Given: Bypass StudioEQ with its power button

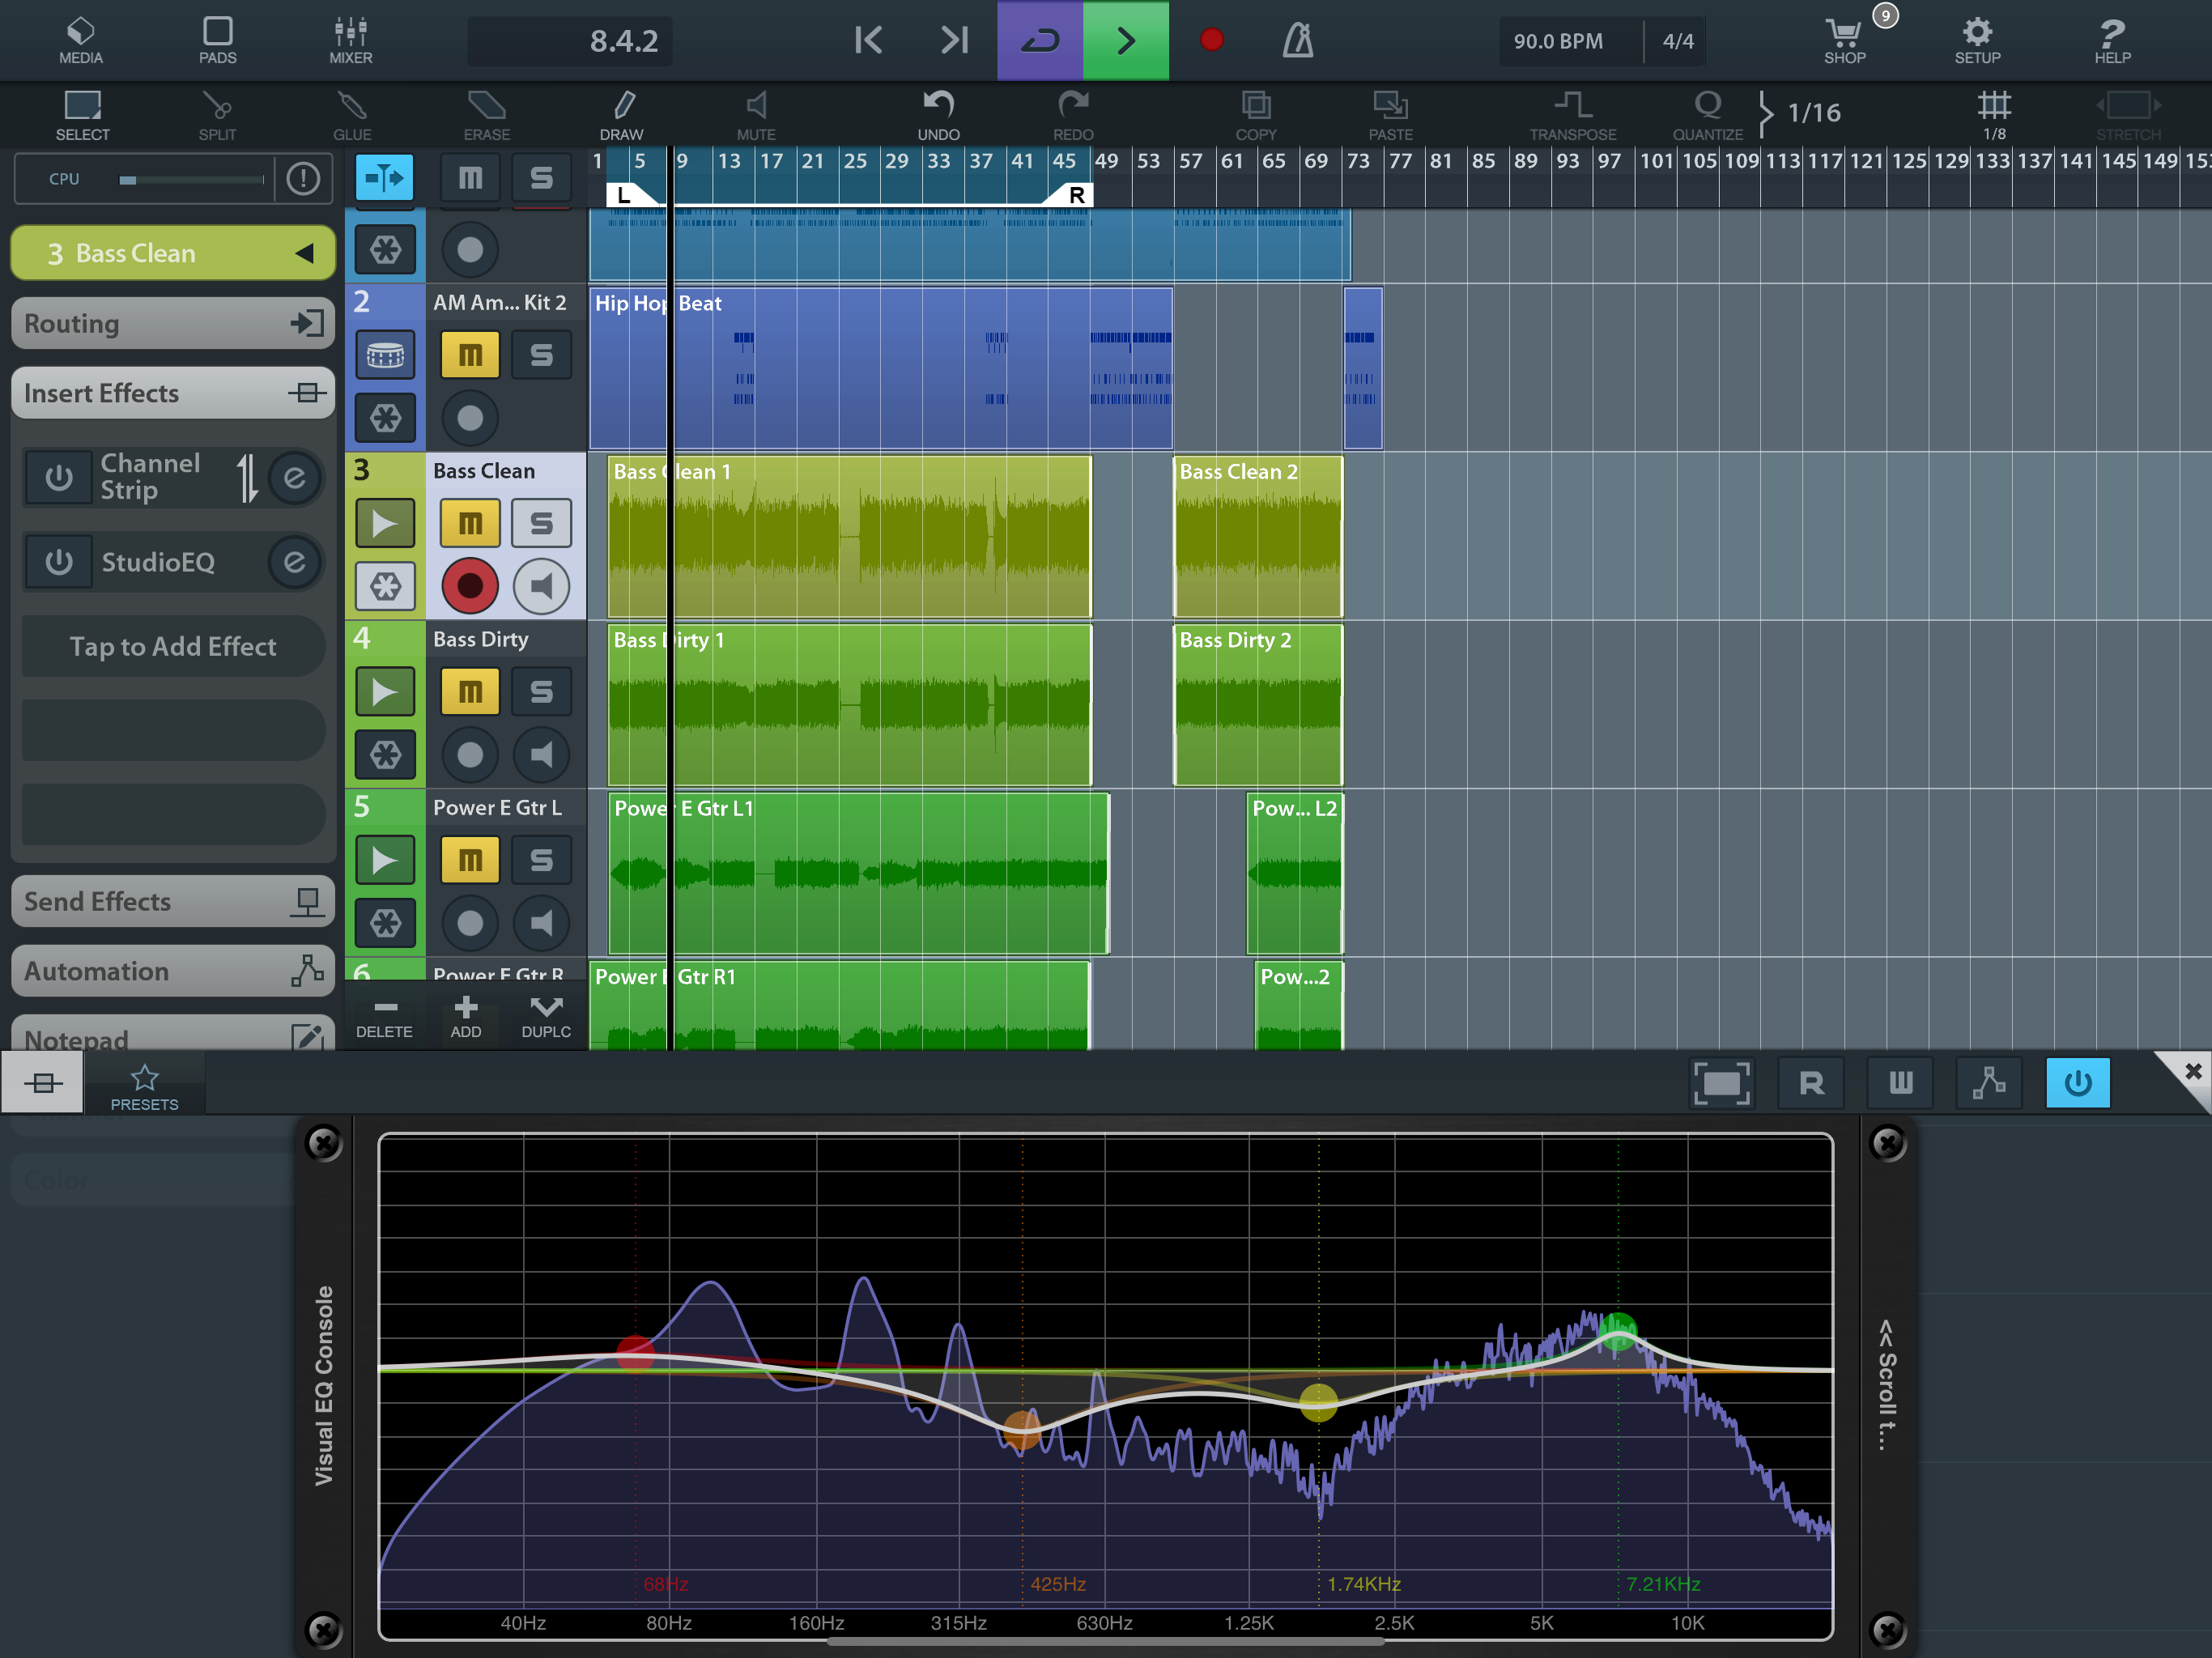Looking at the screenshot, I should [x=59, y=562].
